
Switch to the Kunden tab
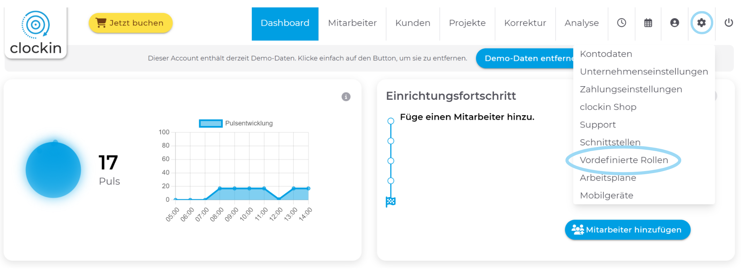(413, 23)
